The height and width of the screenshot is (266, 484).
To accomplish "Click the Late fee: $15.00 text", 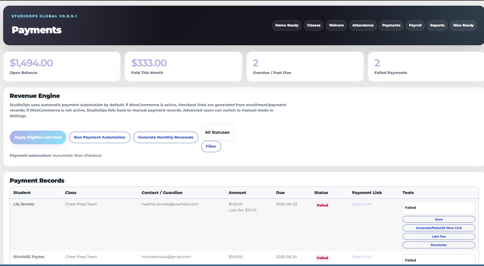I will click(242, 210).
